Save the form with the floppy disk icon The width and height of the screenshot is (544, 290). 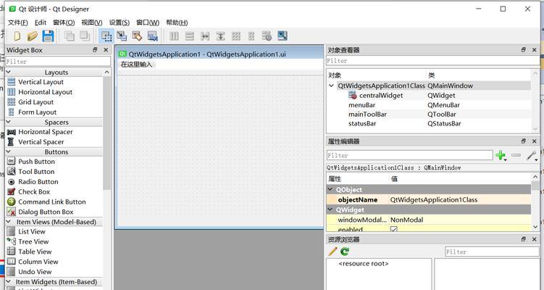click(48, 36)
